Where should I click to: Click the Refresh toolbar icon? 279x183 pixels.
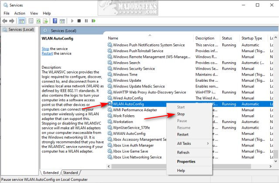pos(38,20)
